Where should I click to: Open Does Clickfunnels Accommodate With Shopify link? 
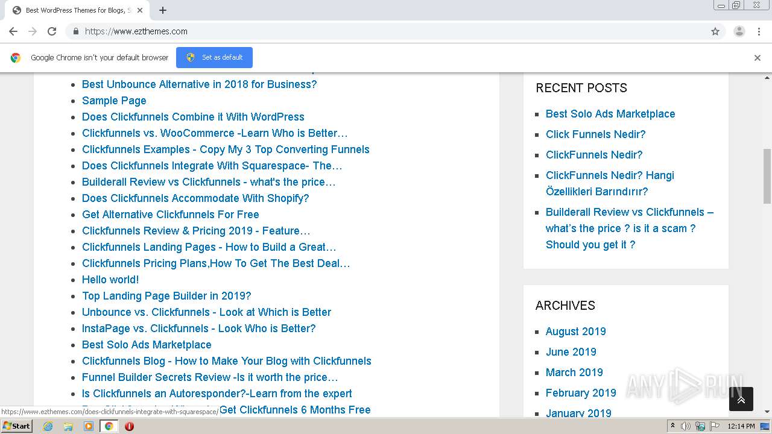(x=195, y=198)
